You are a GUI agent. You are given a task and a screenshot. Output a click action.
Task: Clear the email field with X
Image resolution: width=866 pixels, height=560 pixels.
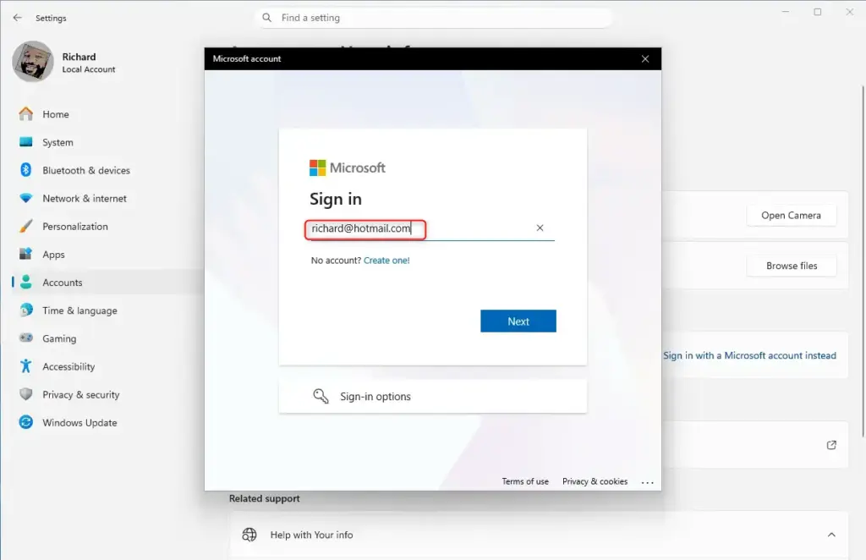pyautogui.click(x=540, y=228)
